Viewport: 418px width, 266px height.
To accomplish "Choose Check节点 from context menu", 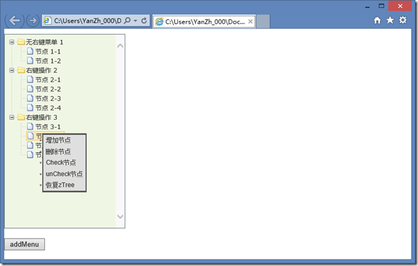I will (x=61, y=163).
